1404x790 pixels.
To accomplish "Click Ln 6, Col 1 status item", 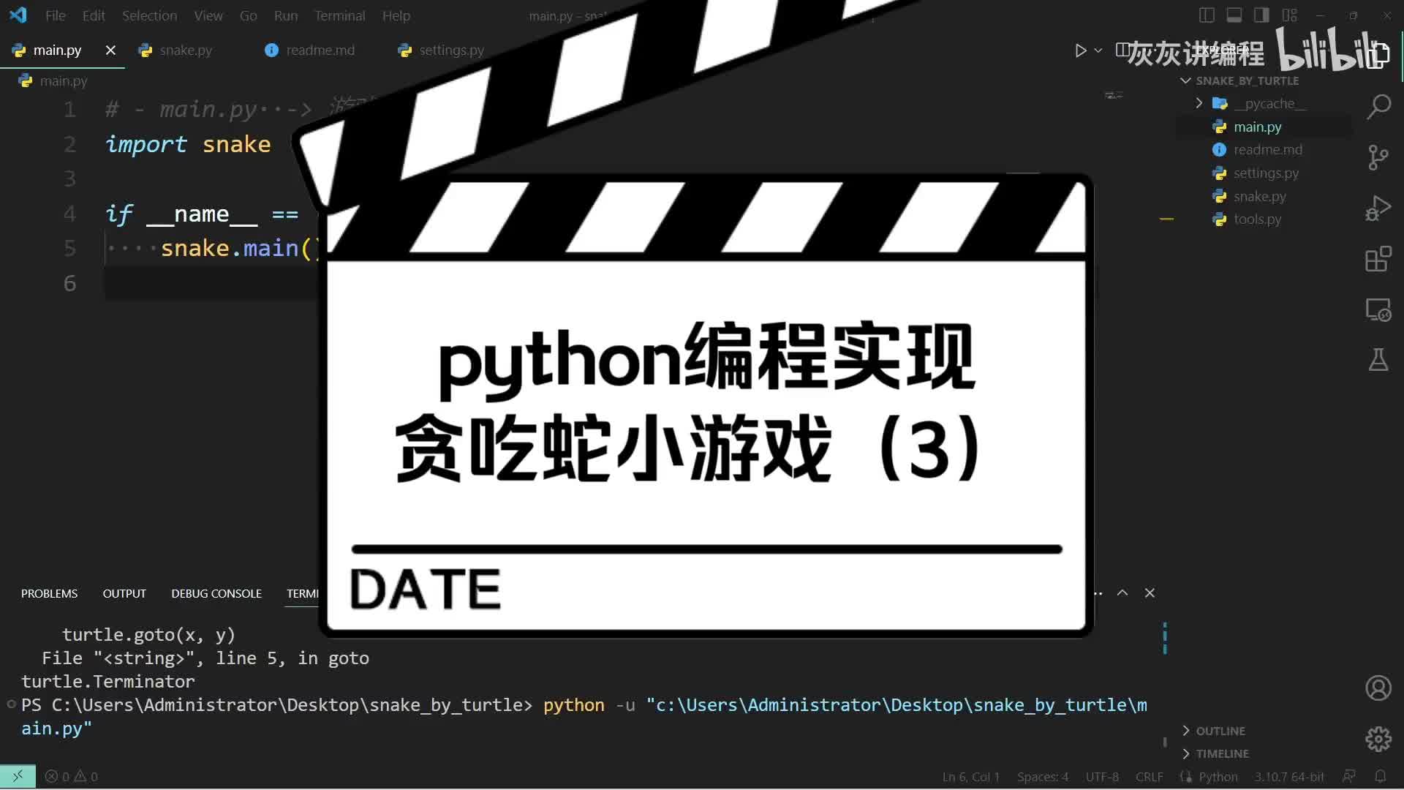I will tap(971, 777).
